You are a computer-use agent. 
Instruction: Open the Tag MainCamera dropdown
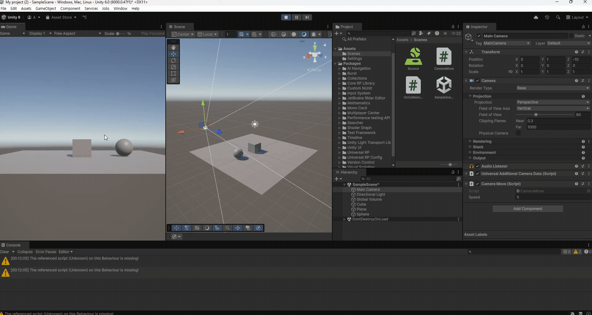tap(507, 43)
